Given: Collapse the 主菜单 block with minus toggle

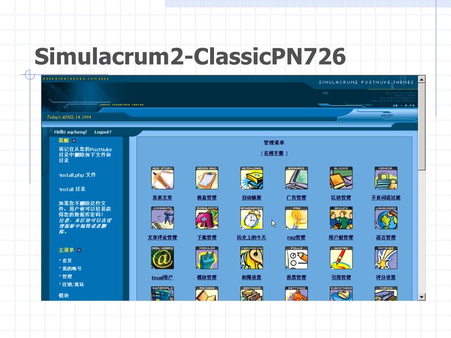Looking at the screenshot, I should coord(79,250).
